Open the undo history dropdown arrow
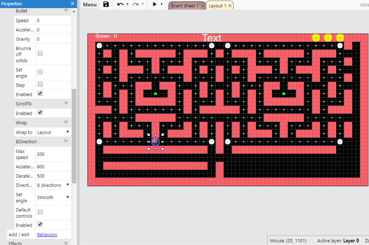This screenshot has height=245, width=369. pyautogui.click(x=128, y=4)
